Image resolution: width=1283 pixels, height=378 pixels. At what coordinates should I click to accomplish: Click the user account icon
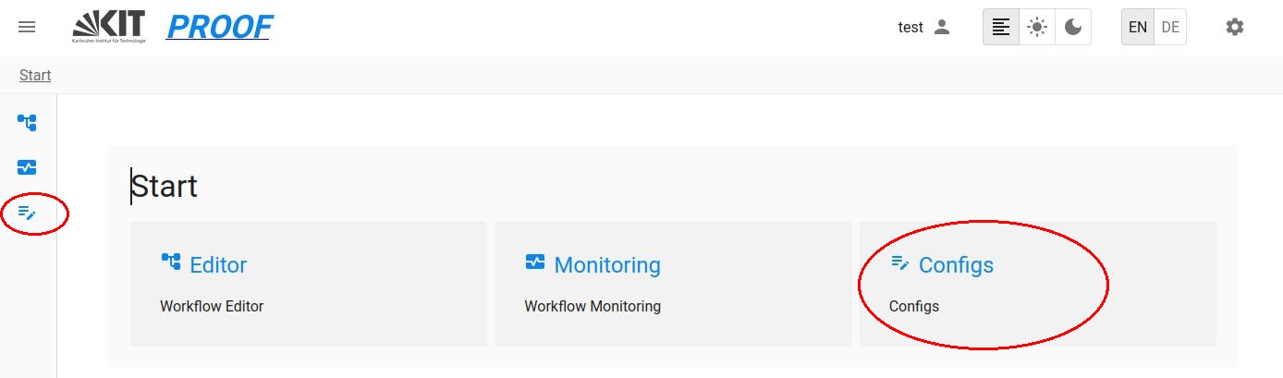pos(942,27)
